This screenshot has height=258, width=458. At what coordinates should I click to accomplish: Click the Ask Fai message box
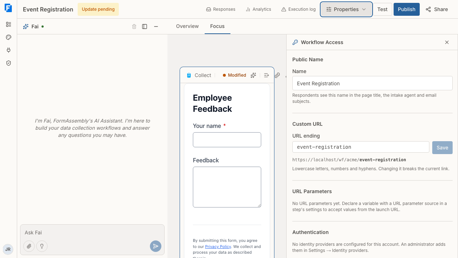(92, 233)
